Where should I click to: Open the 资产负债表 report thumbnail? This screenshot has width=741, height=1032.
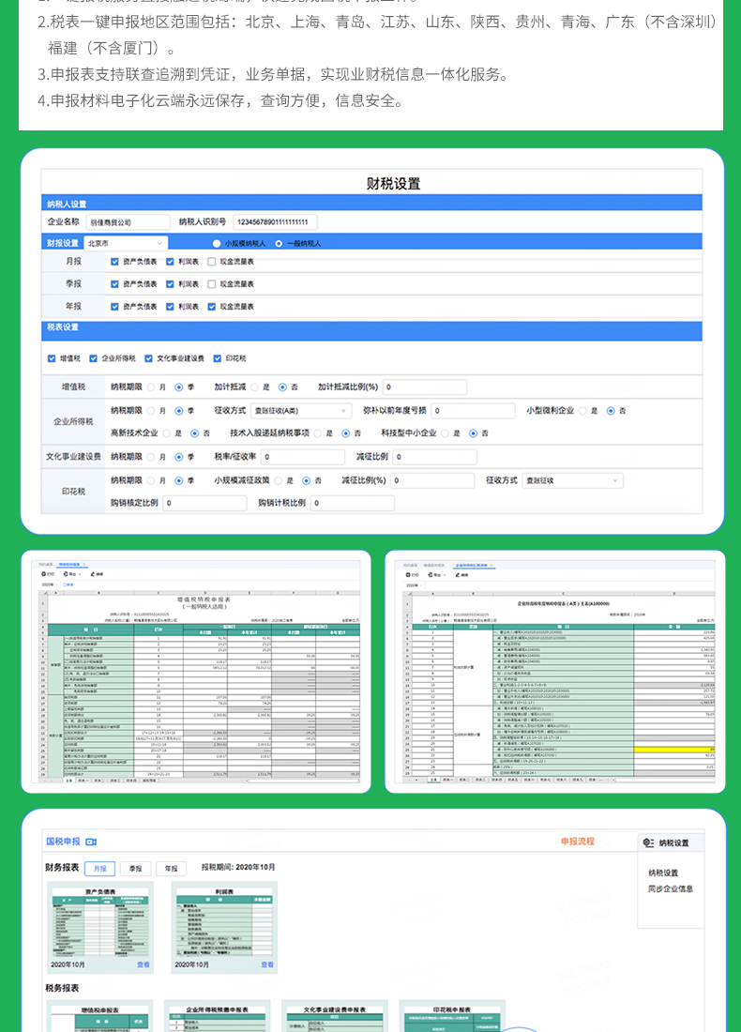pos(100,923)
